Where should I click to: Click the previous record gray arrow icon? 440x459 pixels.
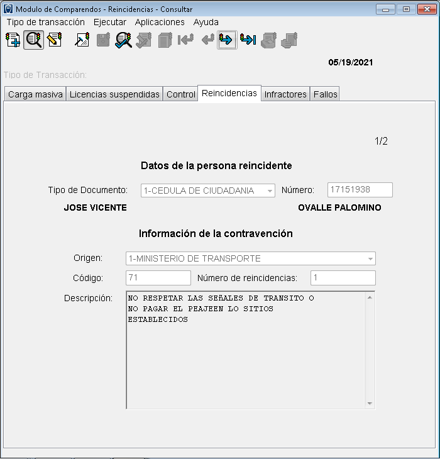click(207, 40)
